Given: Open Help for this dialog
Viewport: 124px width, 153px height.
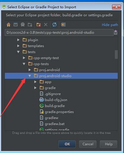Looking at the screenshot, I should (x=109, y=144).
